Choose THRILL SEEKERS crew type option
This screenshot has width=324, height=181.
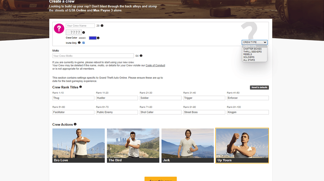[252, 51]
